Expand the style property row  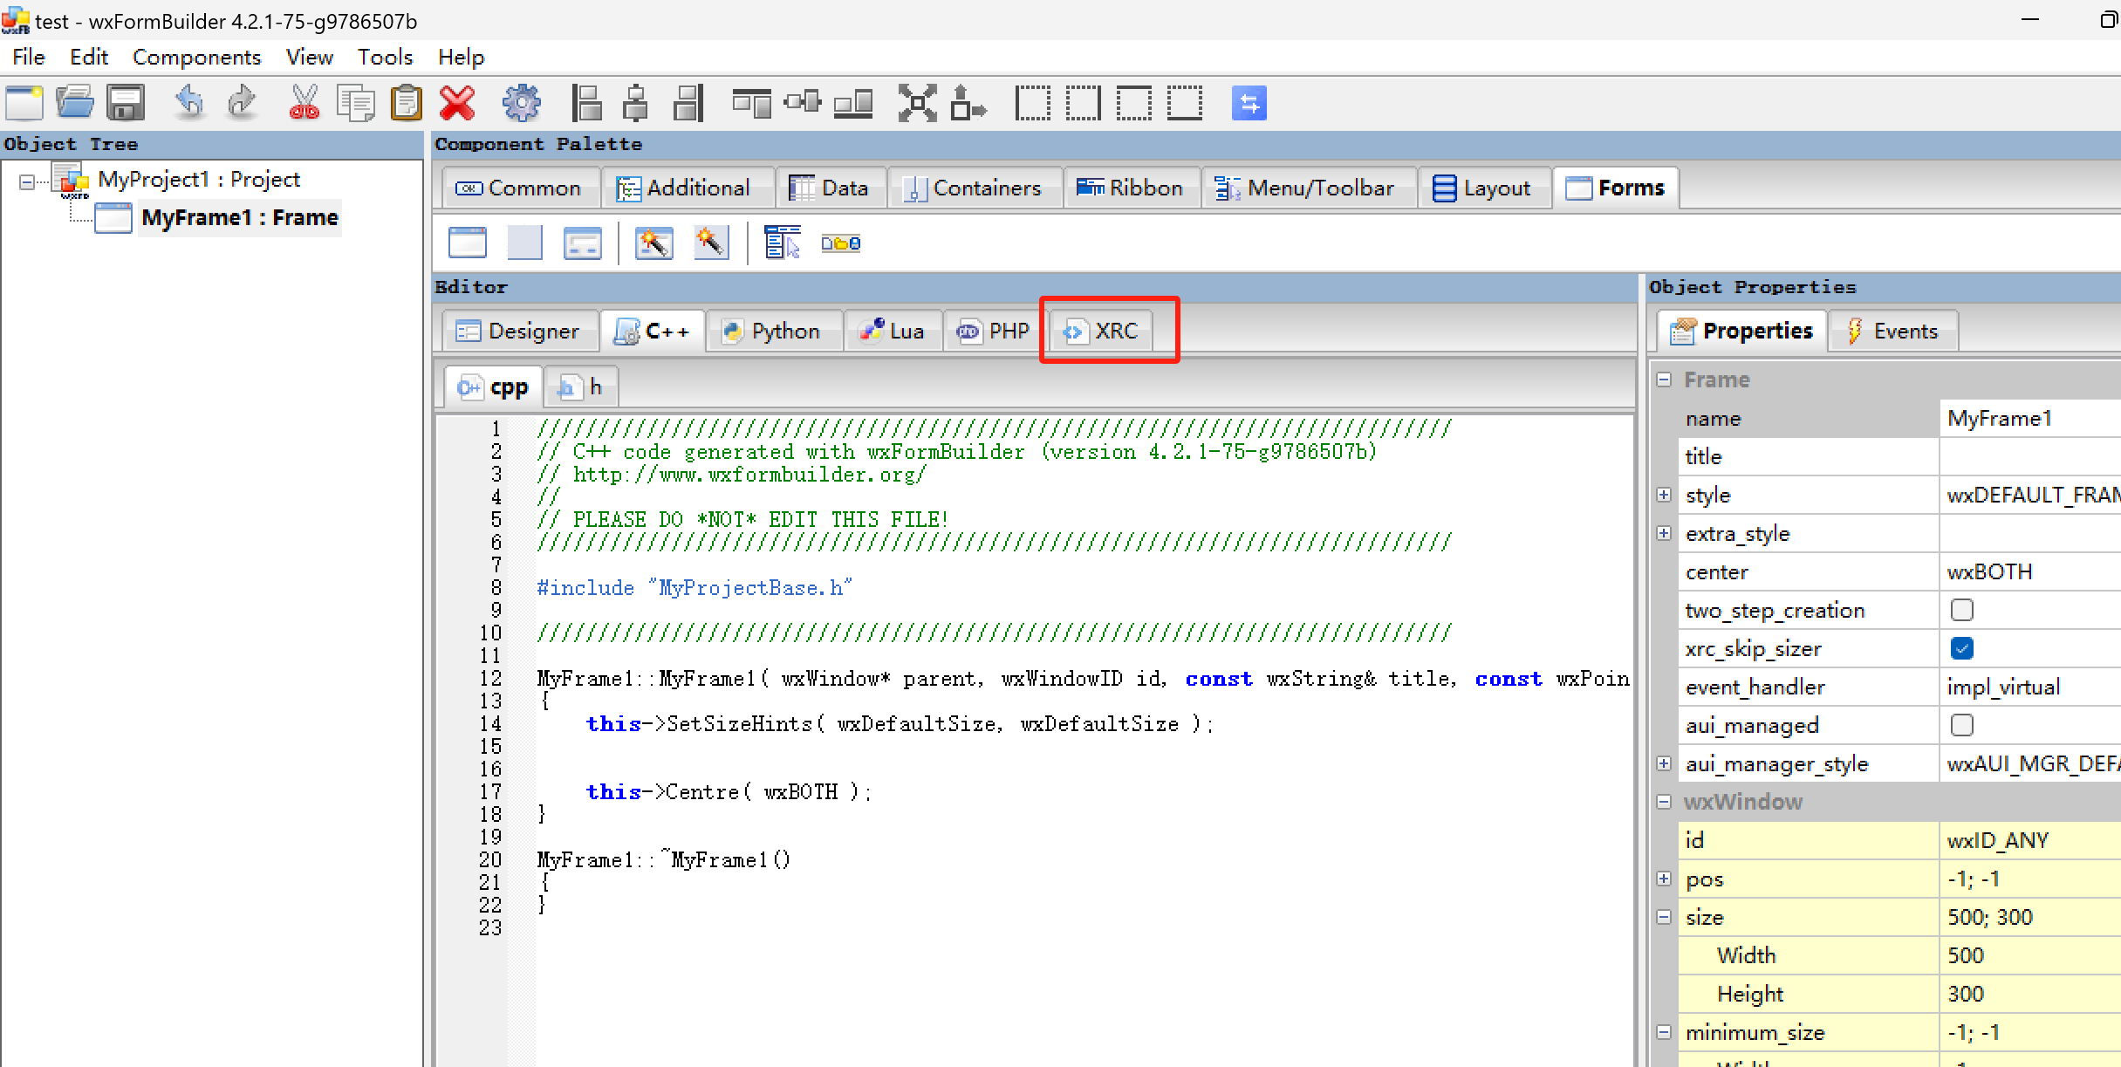click(1664, 495)
